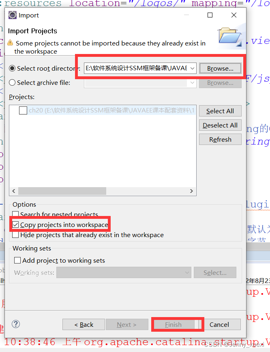Click Browse button for archive file

pyautogui.click(x=220, y=82)
